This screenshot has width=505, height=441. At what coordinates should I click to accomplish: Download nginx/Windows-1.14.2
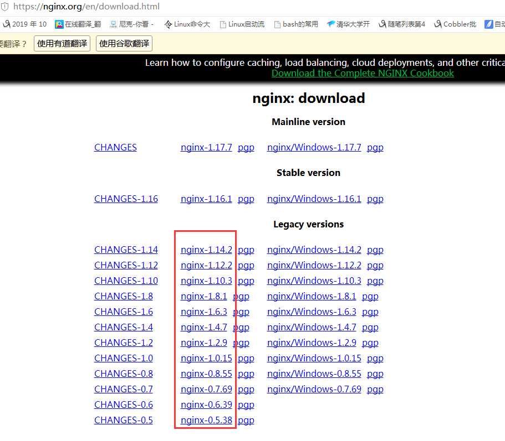coord(314,250)
